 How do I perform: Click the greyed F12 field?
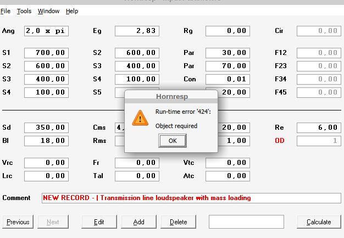click(x=319, y=53)
